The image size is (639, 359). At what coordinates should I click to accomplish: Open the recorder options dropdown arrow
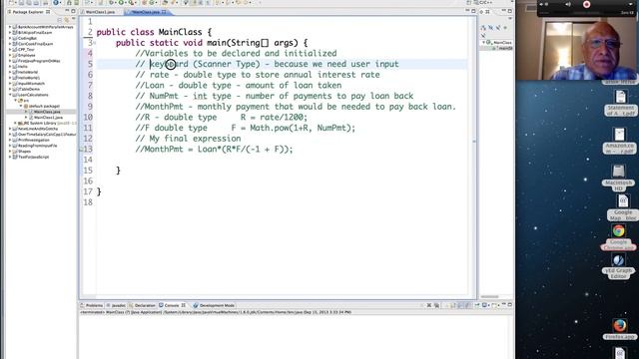click(630, 4)
